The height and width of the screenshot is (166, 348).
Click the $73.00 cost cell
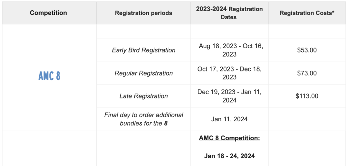click(x=307, y=73)
